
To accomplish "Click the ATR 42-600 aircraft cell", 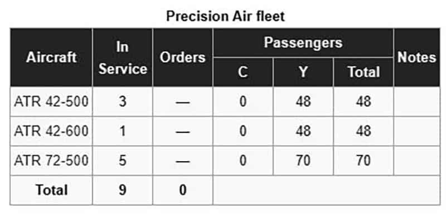I will pos(51,131).
